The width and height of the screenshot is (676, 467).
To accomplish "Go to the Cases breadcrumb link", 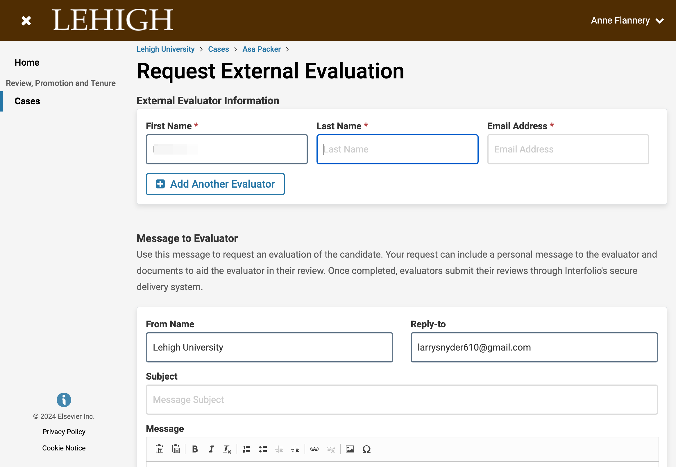I will coord(218,49).
